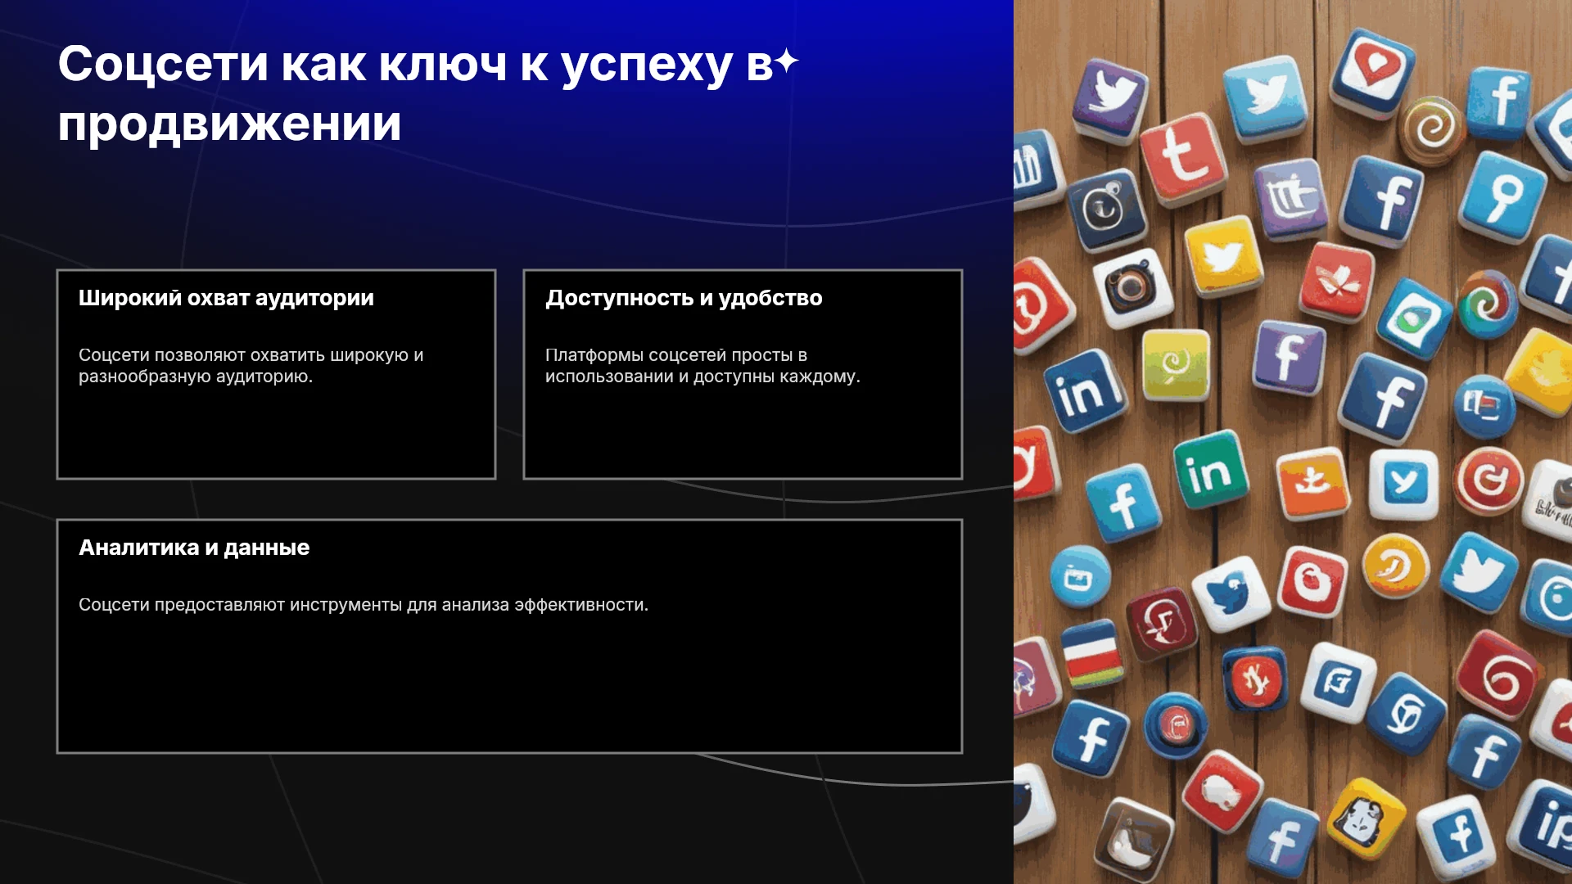Click the striped flag icon block
Screen dimensions: 1572x884
(x=1093, y=654)
